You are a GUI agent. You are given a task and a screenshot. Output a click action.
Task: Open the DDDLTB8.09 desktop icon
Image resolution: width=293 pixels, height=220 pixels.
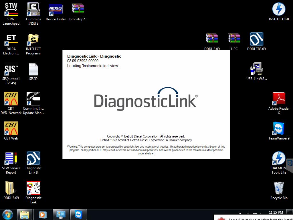tap(256, 42)
